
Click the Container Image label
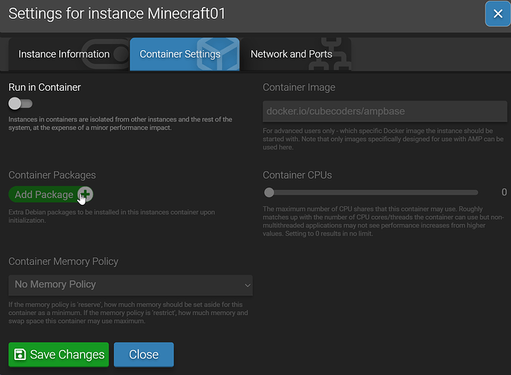click(x=299, y=87)
